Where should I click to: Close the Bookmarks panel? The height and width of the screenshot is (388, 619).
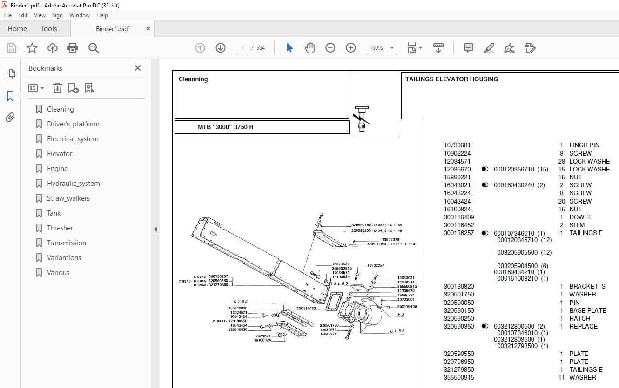click(x=138, y=68)
